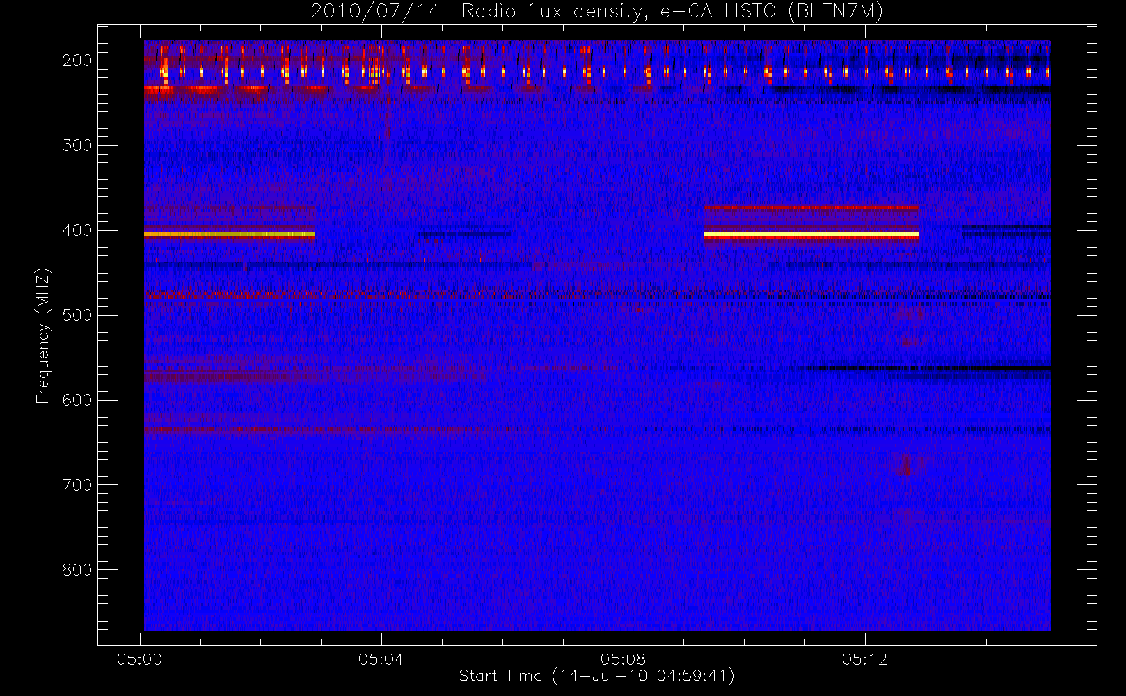Viewport: 1126px width, 696px height.
Task: Click the 05:04 time tick label
Action: tap(381, 659)
